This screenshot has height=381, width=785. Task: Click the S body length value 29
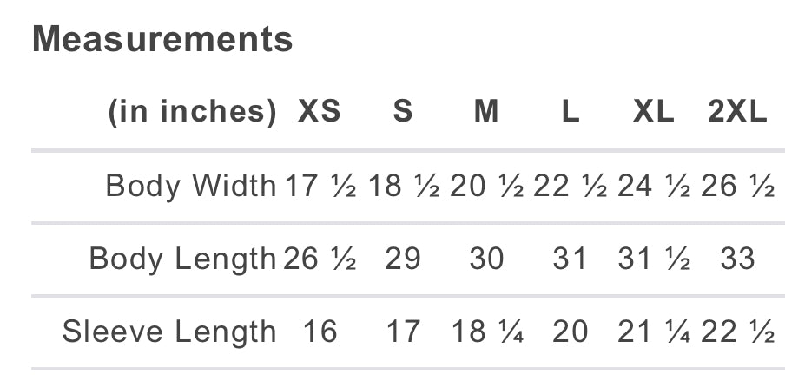[x=403, y=259]
